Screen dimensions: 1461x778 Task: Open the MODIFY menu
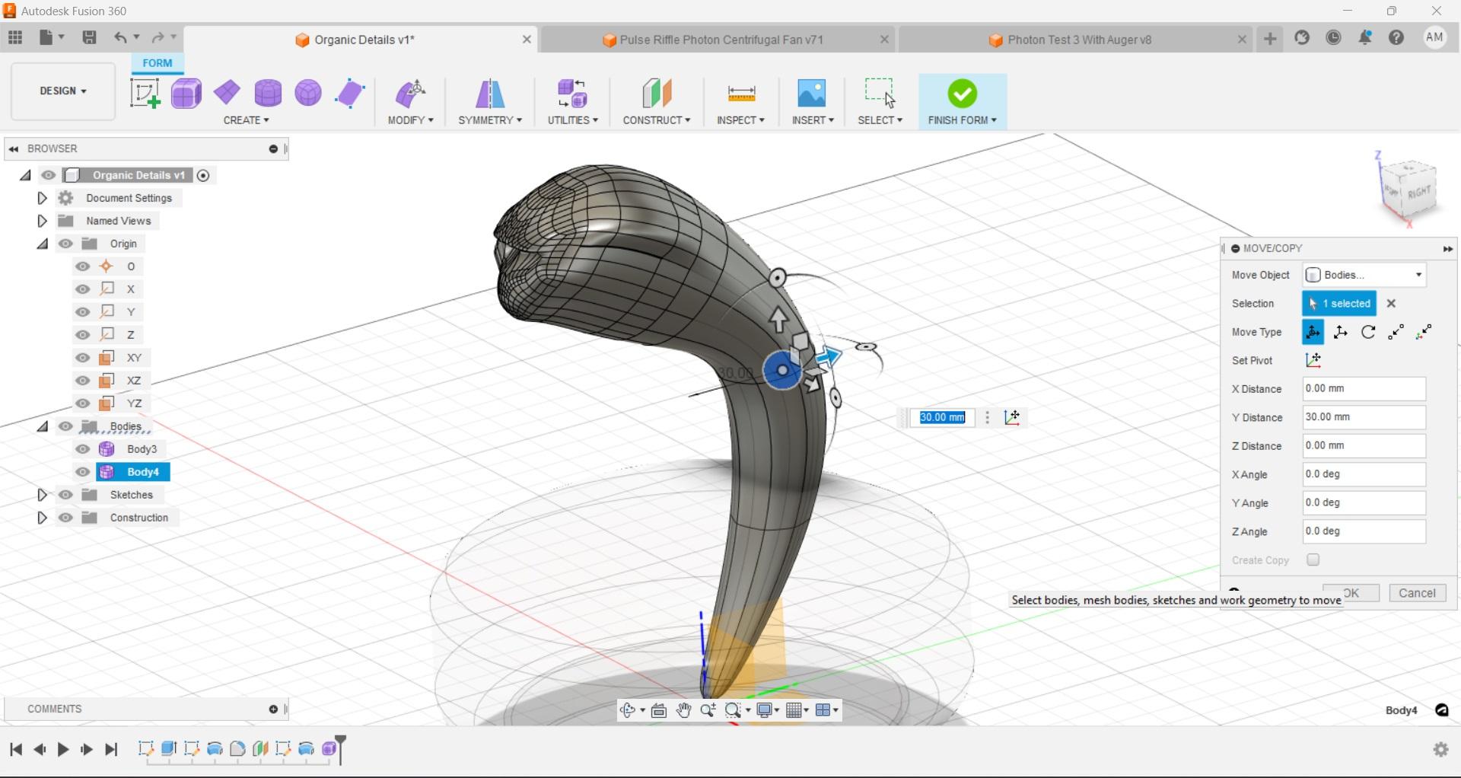tap(411, 120)
